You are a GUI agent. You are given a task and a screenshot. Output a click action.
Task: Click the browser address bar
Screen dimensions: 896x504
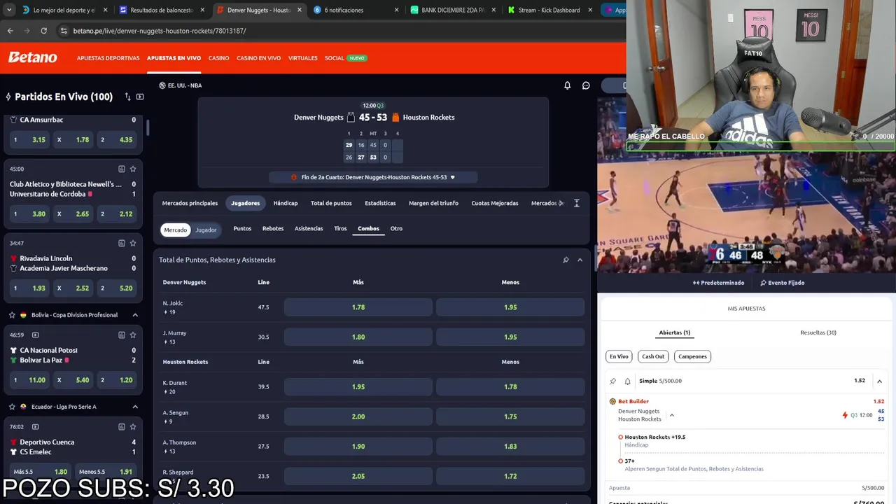point(336,31)
